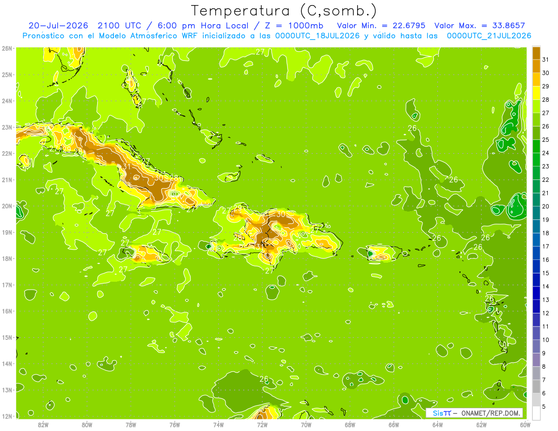Click the 78W longitude axis label

[131, 424]
